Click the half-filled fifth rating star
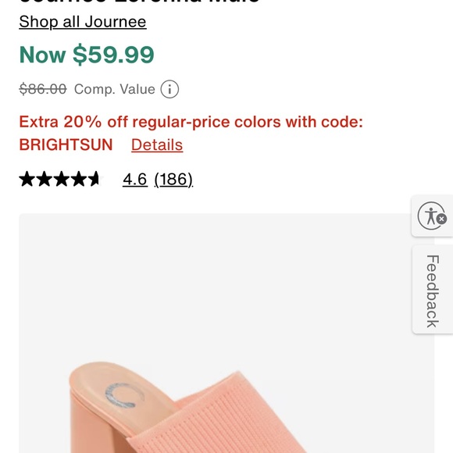The image size is (453, 453). click(x=95, y=179)
